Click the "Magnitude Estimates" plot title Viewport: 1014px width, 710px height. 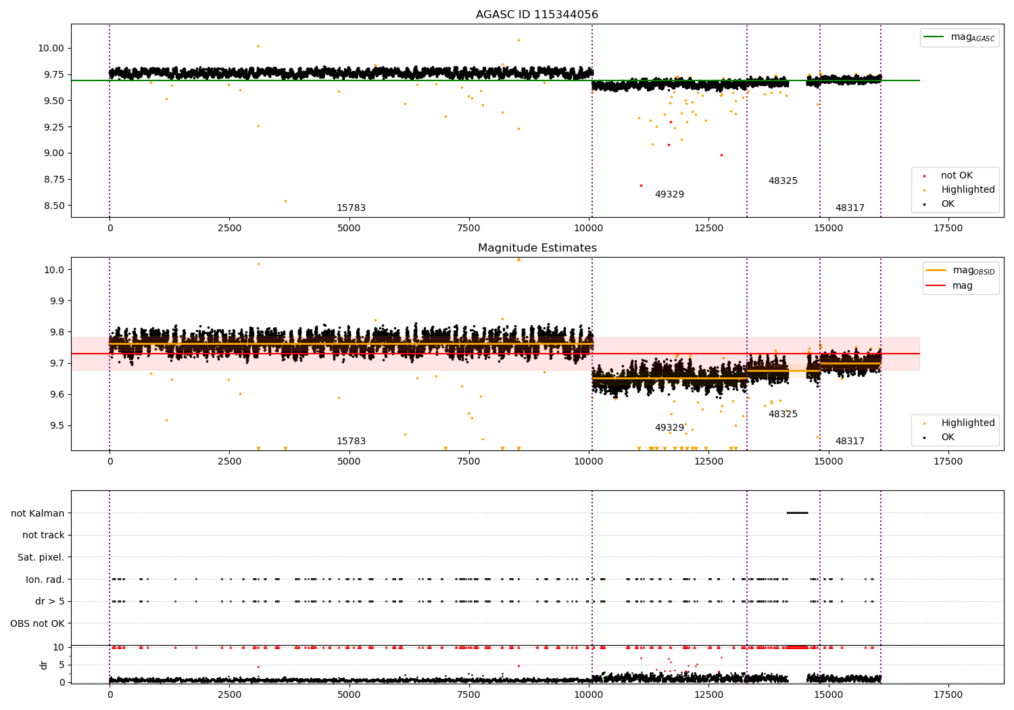(537, 248)
